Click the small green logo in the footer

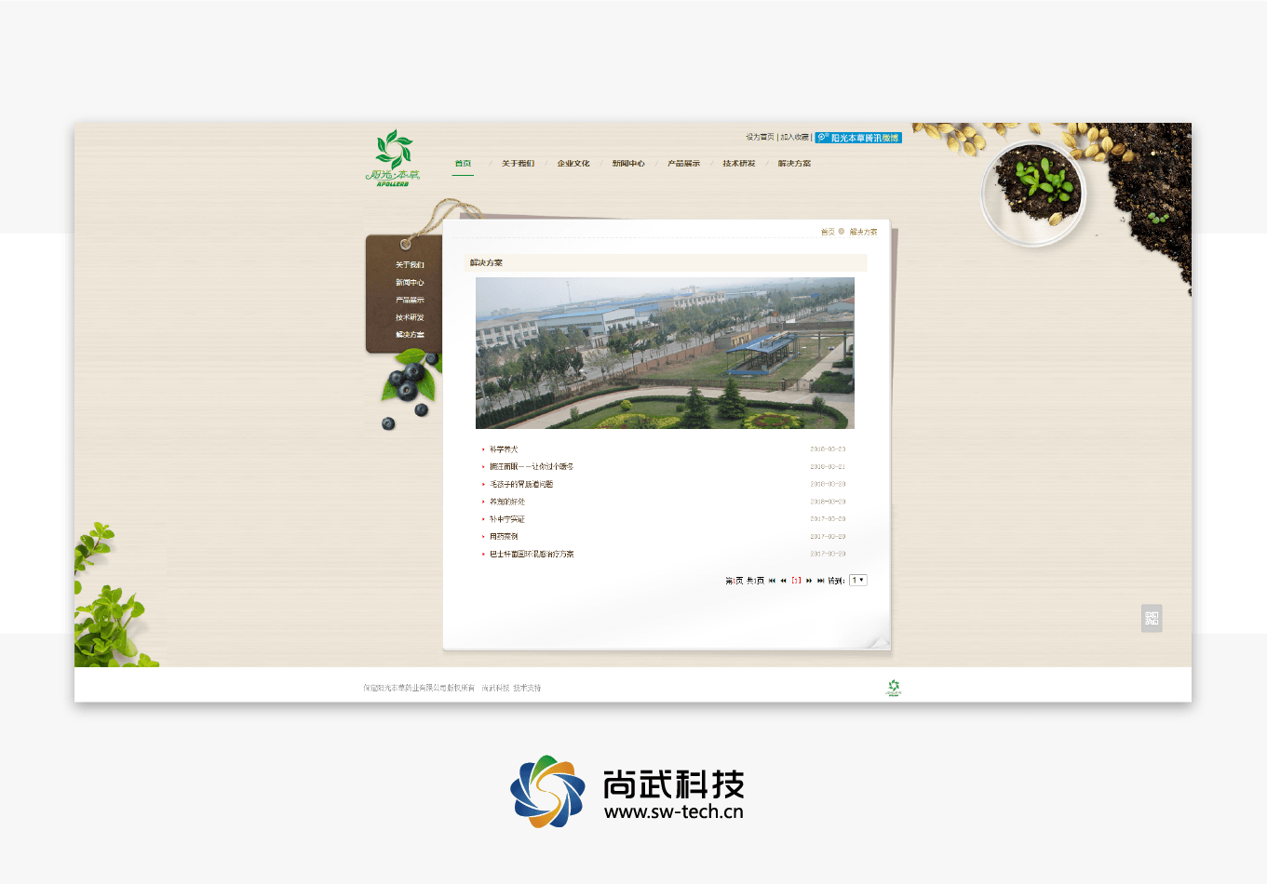(x=894, y=688)
